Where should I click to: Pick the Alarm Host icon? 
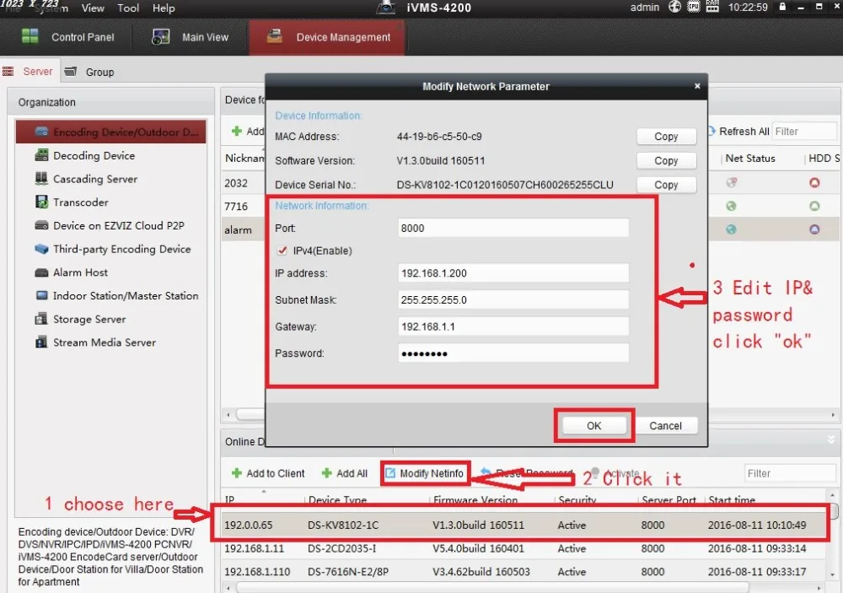41,272
